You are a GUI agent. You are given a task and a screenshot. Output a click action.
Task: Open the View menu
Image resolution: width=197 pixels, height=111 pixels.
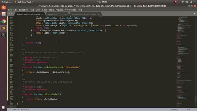pos(38,10)
